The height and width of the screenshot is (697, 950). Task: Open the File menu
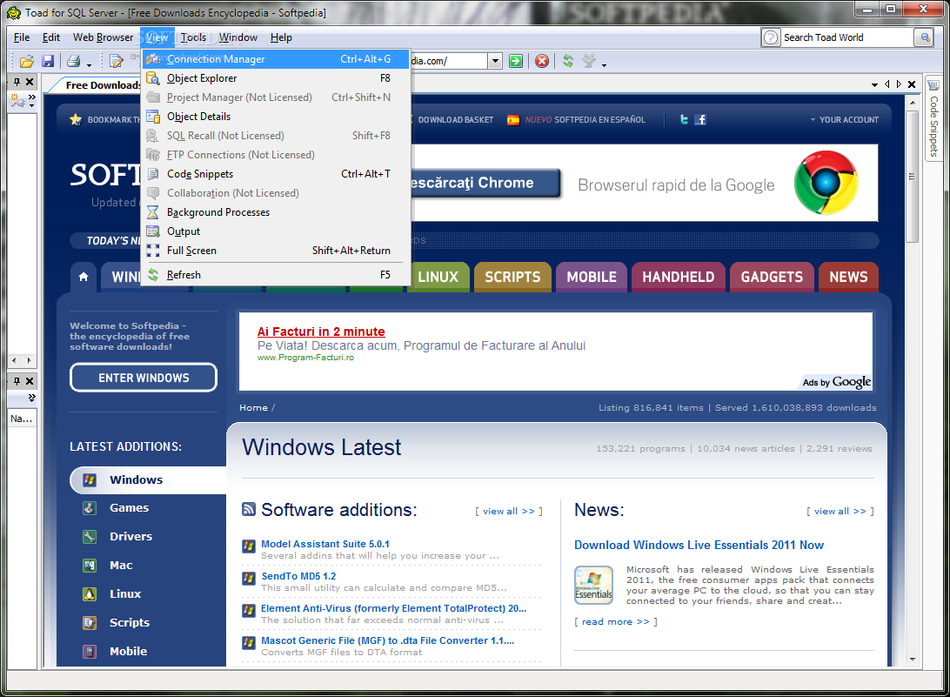tap(22, 37)
